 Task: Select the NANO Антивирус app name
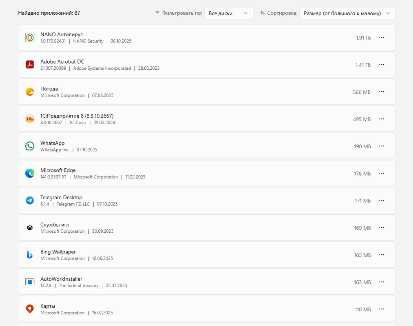62,35
